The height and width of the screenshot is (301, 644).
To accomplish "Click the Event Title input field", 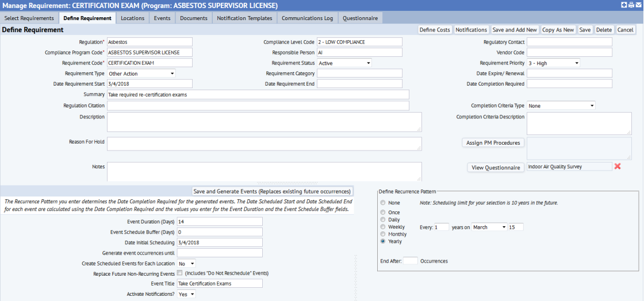I will [220, 283].
